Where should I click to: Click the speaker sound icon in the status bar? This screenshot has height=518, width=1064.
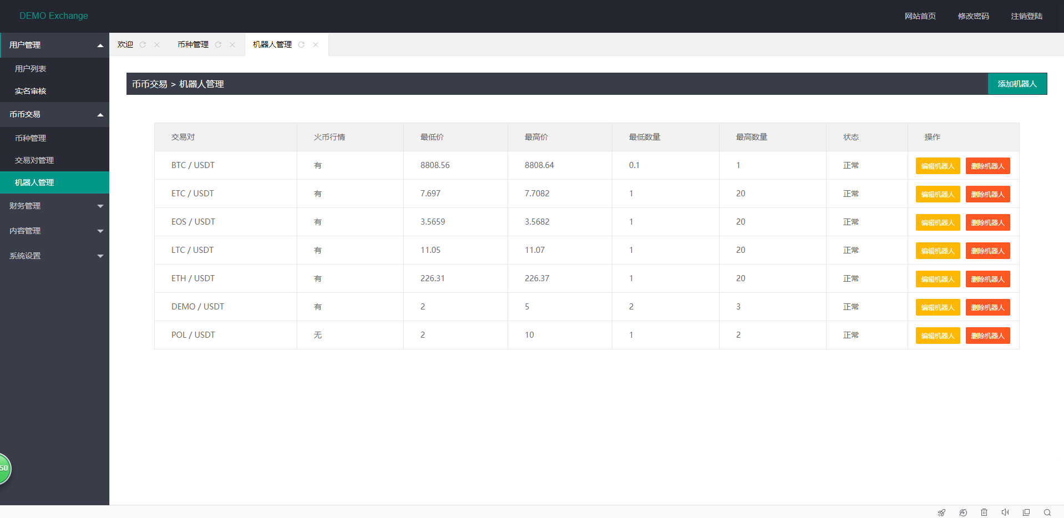(1005, 512)
